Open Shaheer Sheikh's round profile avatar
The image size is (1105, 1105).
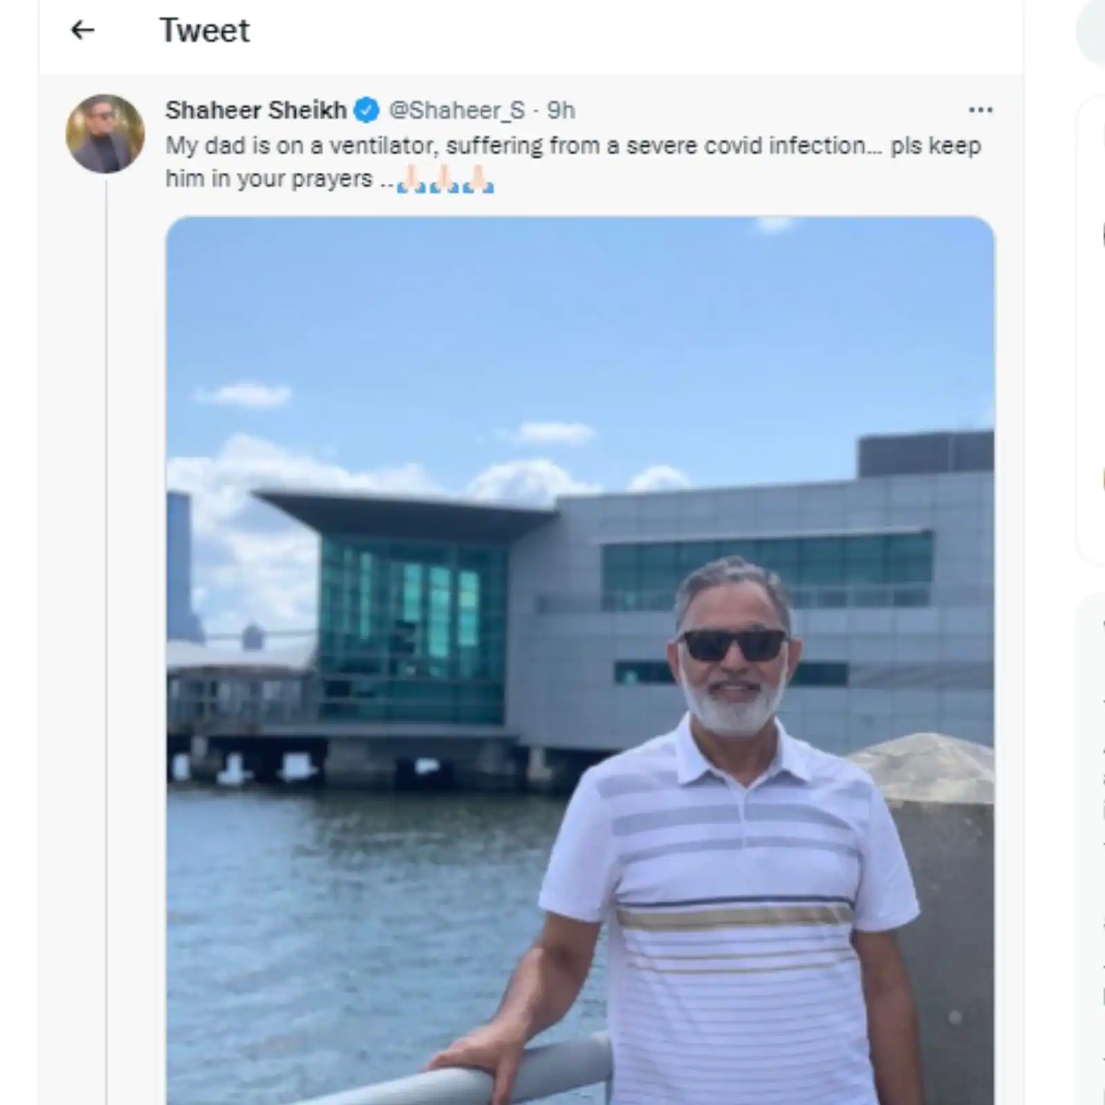105,133
